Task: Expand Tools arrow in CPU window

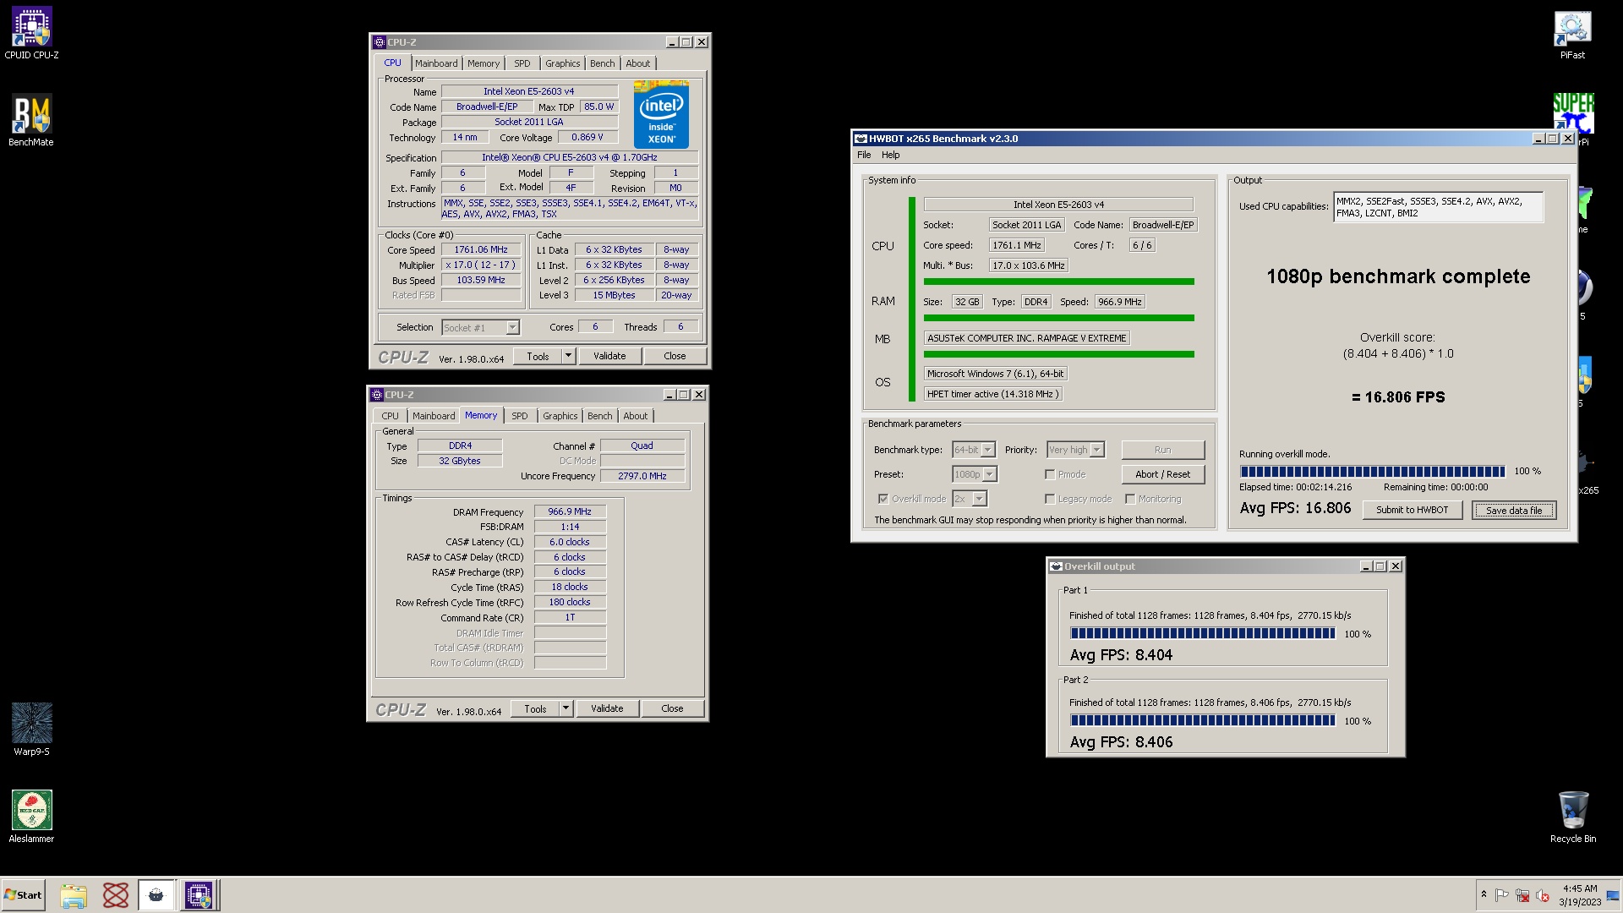Action: [568, 356]
